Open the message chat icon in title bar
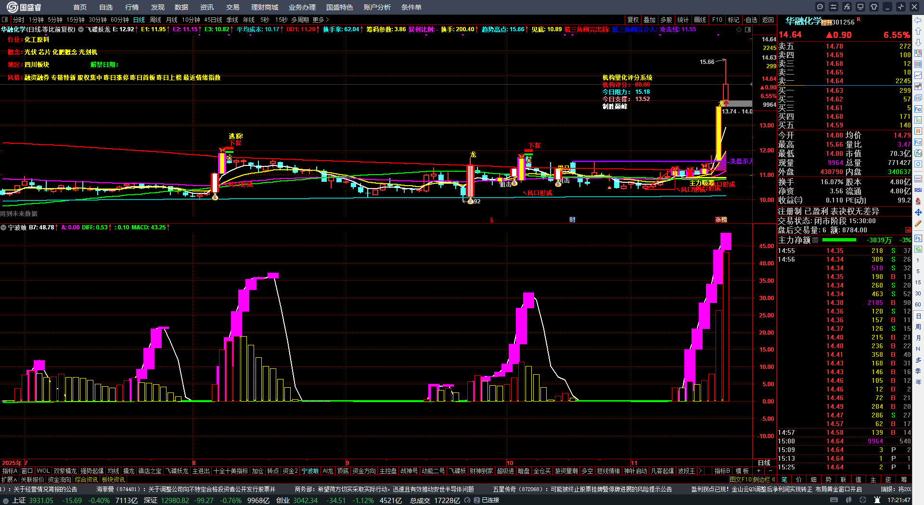The height and width of the screenshot is (505, 924). (820, 7)
